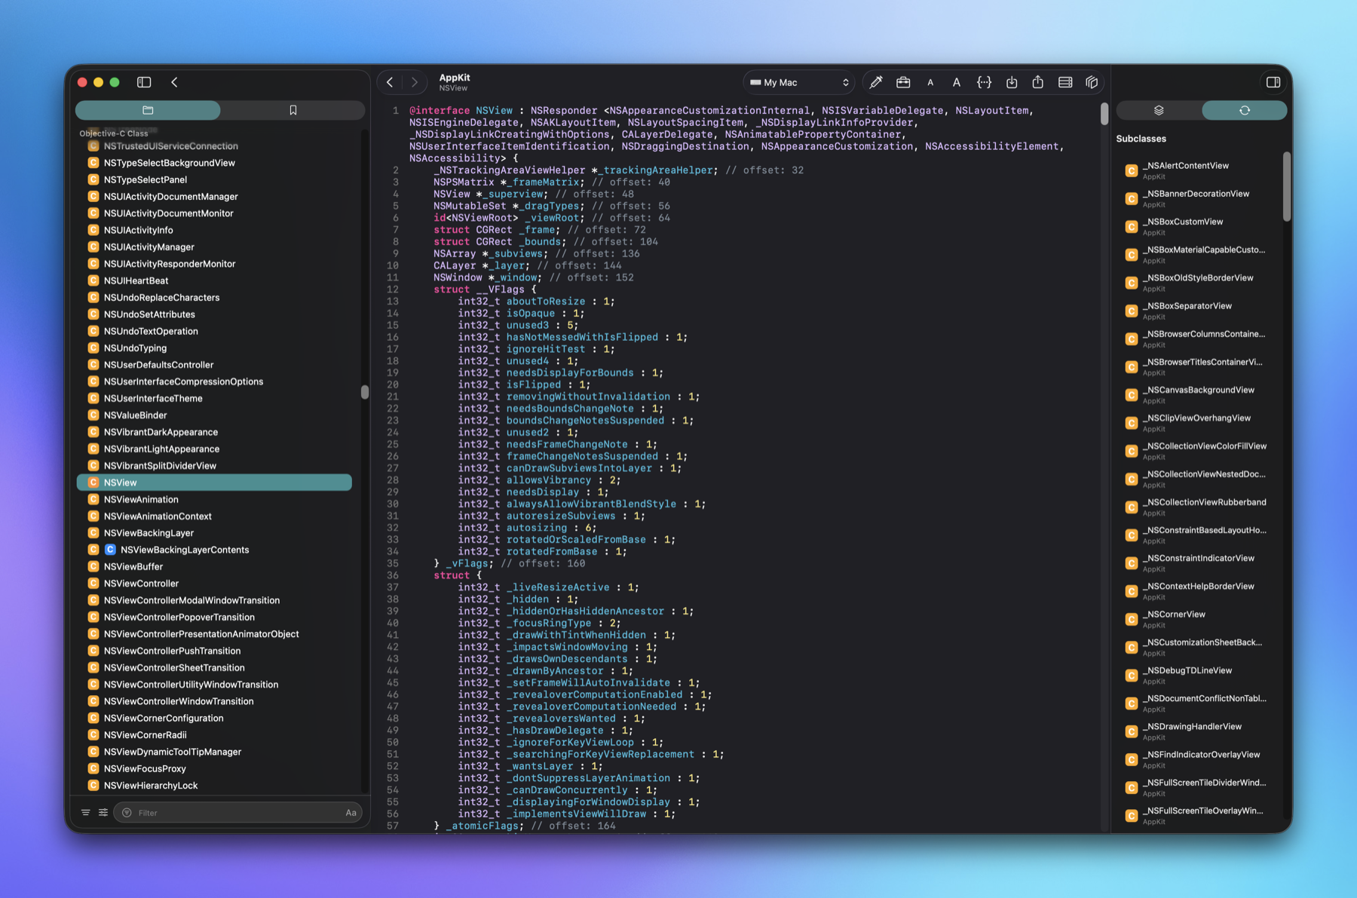Click the filter circle icon inside field
The width and height of the screenshot is (1357, 898).
(127, 813)
